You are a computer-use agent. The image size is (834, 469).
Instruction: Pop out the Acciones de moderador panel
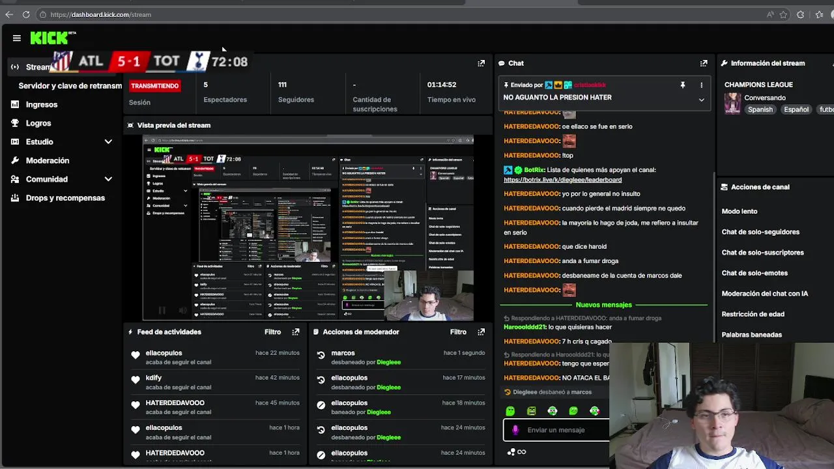(481, 332)
